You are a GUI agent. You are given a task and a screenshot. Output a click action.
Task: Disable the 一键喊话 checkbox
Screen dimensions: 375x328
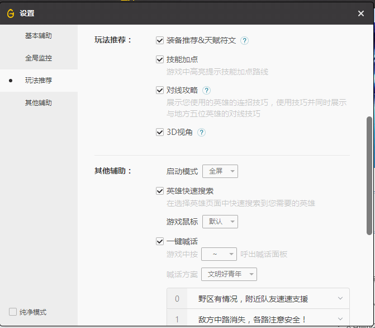point(160,242)
